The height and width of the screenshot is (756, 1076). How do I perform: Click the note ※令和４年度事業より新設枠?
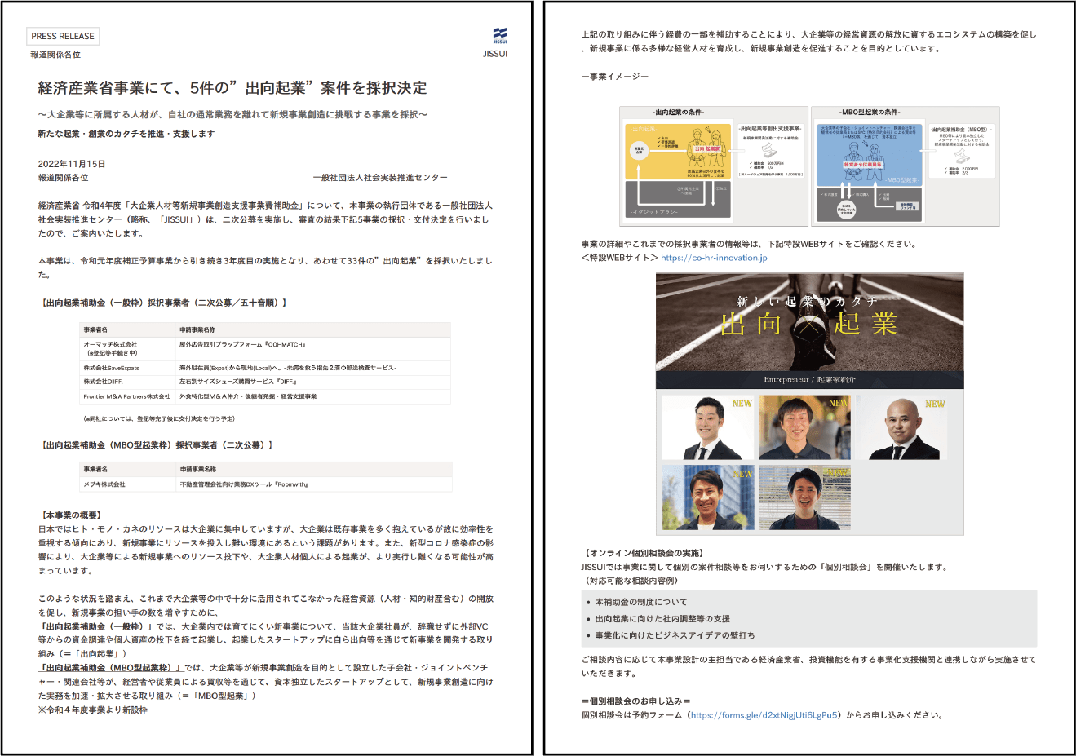click(93, 710)
